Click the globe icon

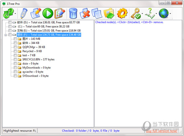164,13
